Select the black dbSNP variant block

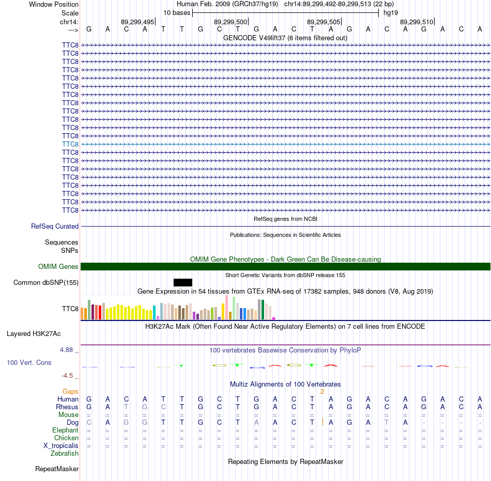pos(183,282)
